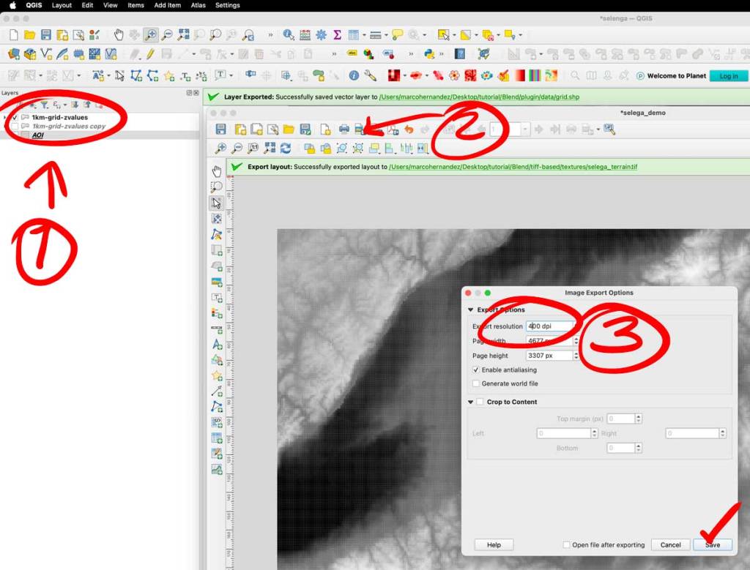This screenshot has width=750, height=570.
Task: Click the Export as Image icon
Action: (359, 130)
